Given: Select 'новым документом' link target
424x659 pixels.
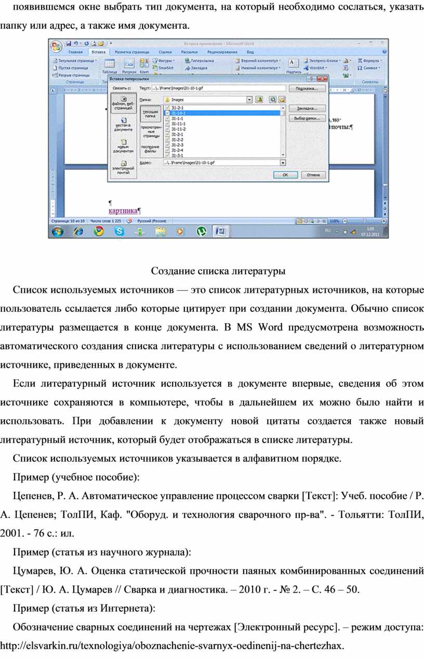Looking at the screenshot, I should pyautogui.click(x=124, y=146).
